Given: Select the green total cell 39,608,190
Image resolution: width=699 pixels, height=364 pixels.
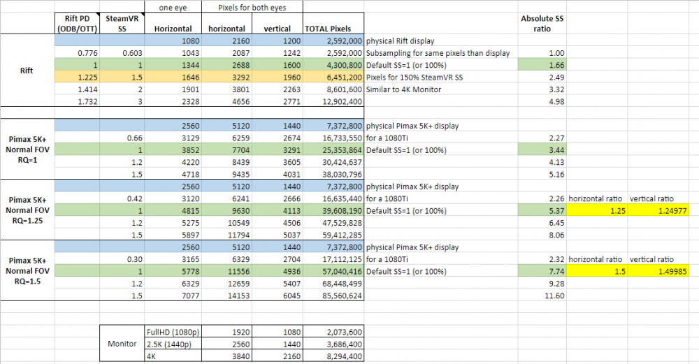Looking at the screenshot, I should [x=333, y=211].
